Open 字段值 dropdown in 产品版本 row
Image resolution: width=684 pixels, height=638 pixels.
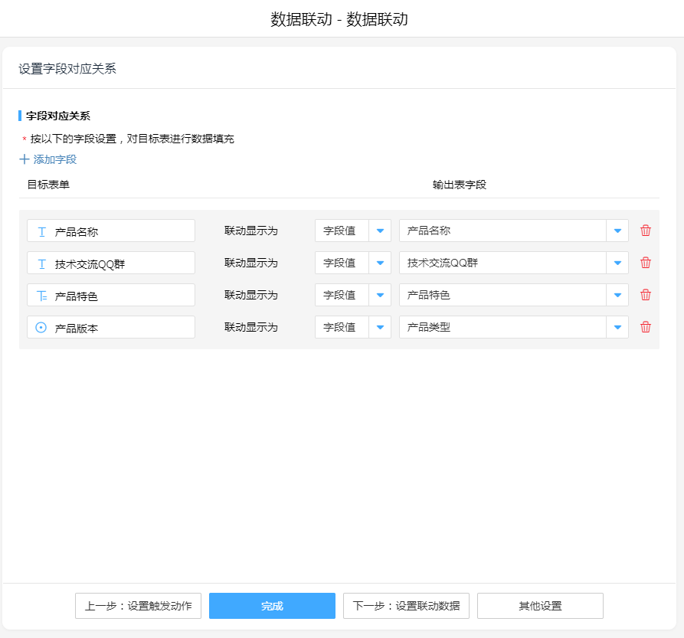[x=380, y=327]
